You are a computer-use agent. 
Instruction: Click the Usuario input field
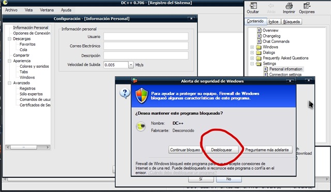(x=146, y=37)
